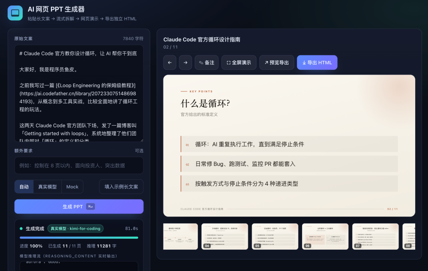Select slide thumbnail 04
The width and height of the screenshot is (428, 271).
pyautogui.click(x=225, y=236)
